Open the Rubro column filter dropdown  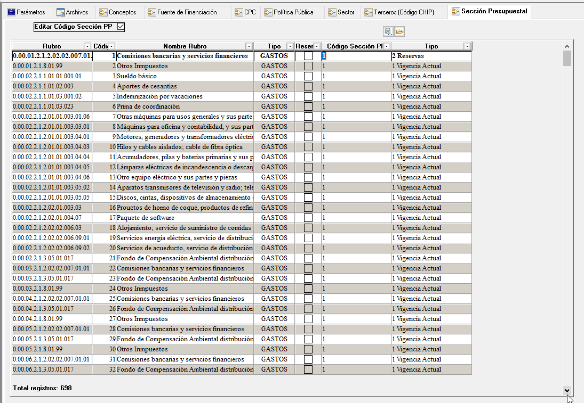(87, 46)
